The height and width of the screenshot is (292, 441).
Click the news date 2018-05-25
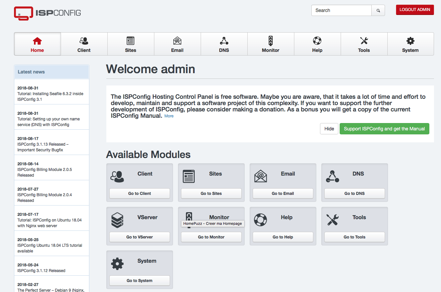[x=28, y=240]
